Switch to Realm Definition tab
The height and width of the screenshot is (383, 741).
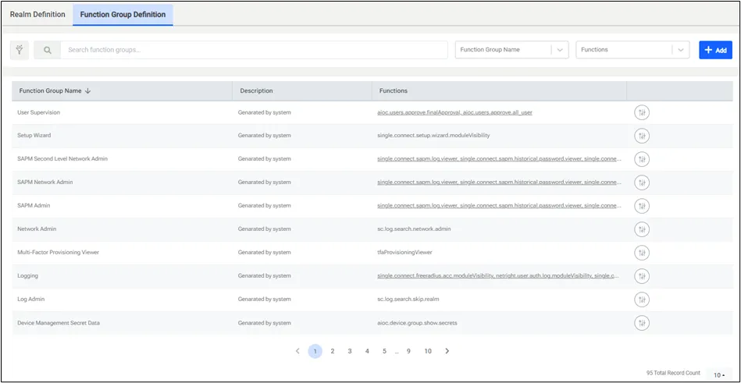(x=37, y=14)
